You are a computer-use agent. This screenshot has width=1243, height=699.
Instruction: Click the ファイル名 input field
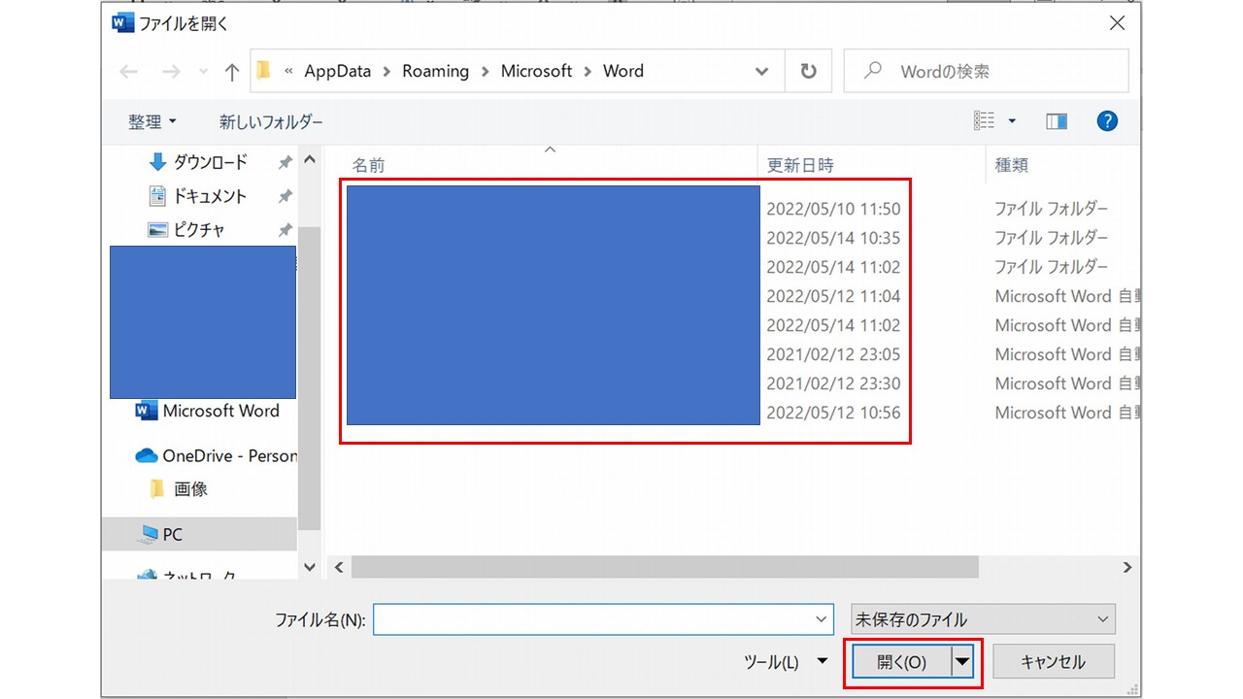coord(602,619)
